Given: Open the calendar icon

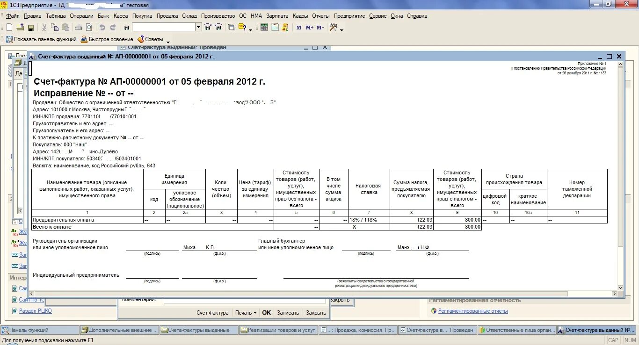Looking at the screenshot, I should tap(275, 28).
